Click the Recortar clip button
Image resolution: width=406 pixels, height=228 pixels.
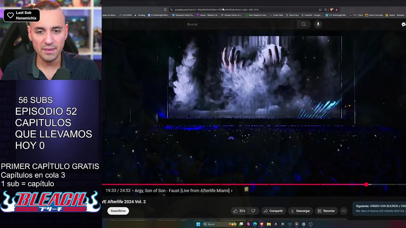point(326,211)
